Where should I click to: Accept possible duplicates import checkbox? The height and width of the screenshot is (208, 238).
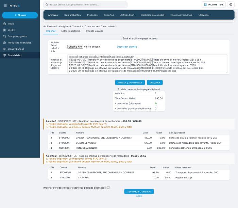tap(108, 188)
